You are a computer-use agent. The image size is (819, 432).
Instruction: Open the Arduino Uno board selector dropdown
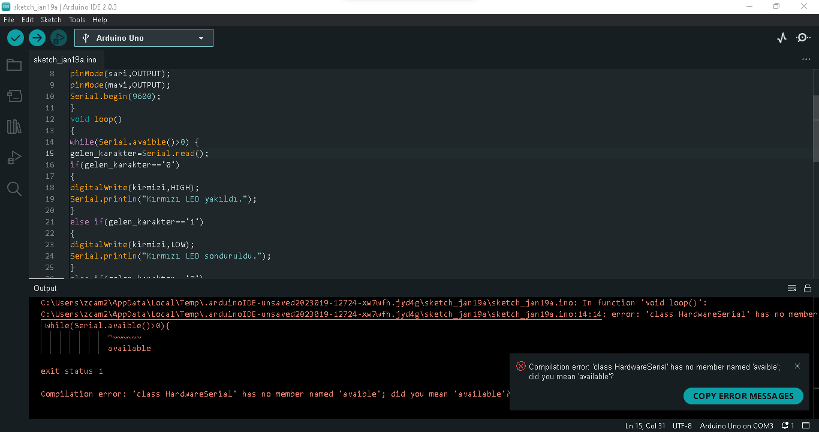tap(144, 38)
